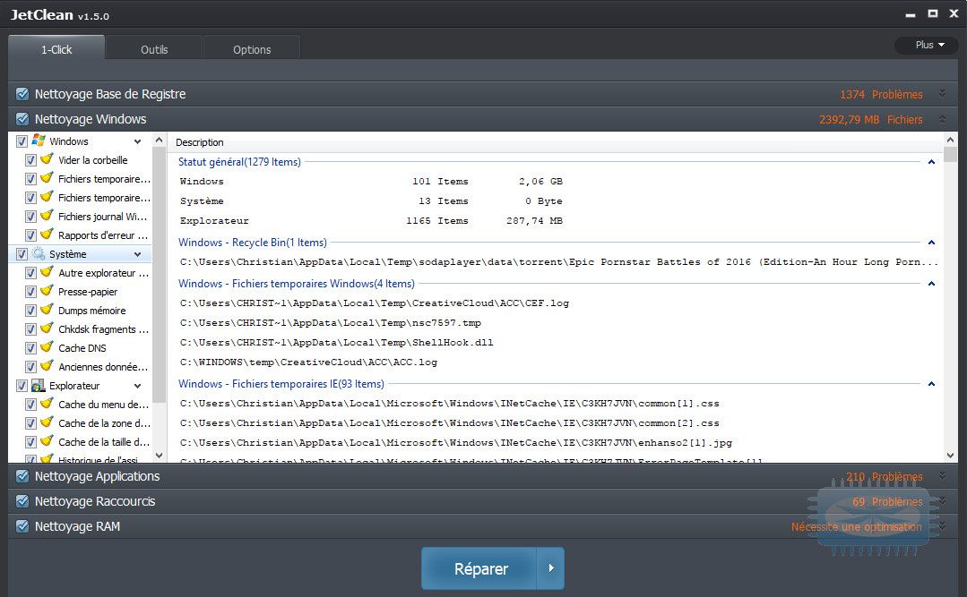Uncheck the Windows tree category checkbox
The height and width of the screenshot is (597, 967).
tap(22, 141)
